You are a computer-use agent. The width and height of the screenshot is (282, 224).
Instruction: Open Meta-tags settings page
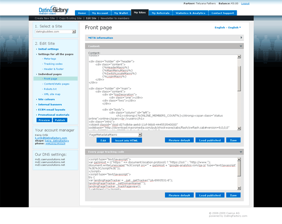click(50, 59)
